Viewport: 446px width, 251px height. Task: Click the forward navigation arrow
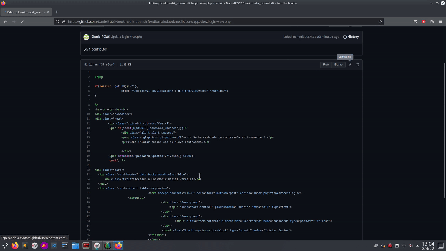click(14, 22)
